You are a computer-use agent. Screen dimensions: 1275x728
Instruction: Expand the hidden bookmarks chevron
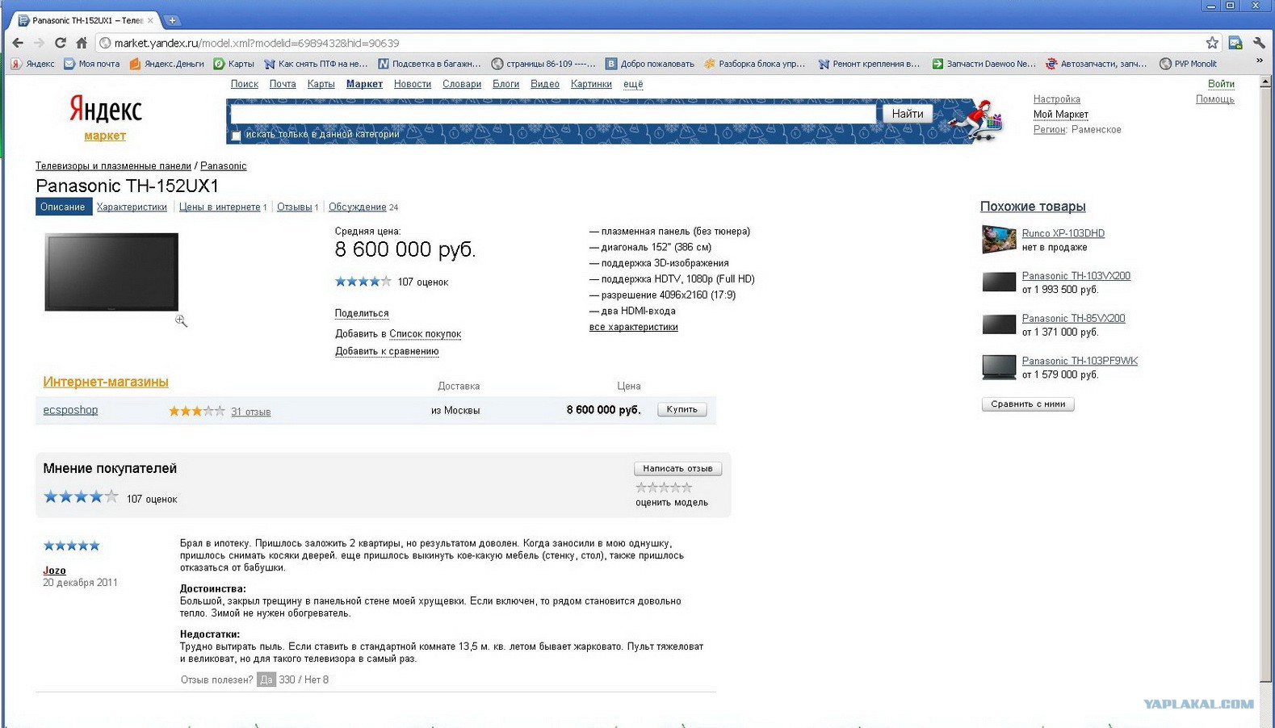point(1259,61)
